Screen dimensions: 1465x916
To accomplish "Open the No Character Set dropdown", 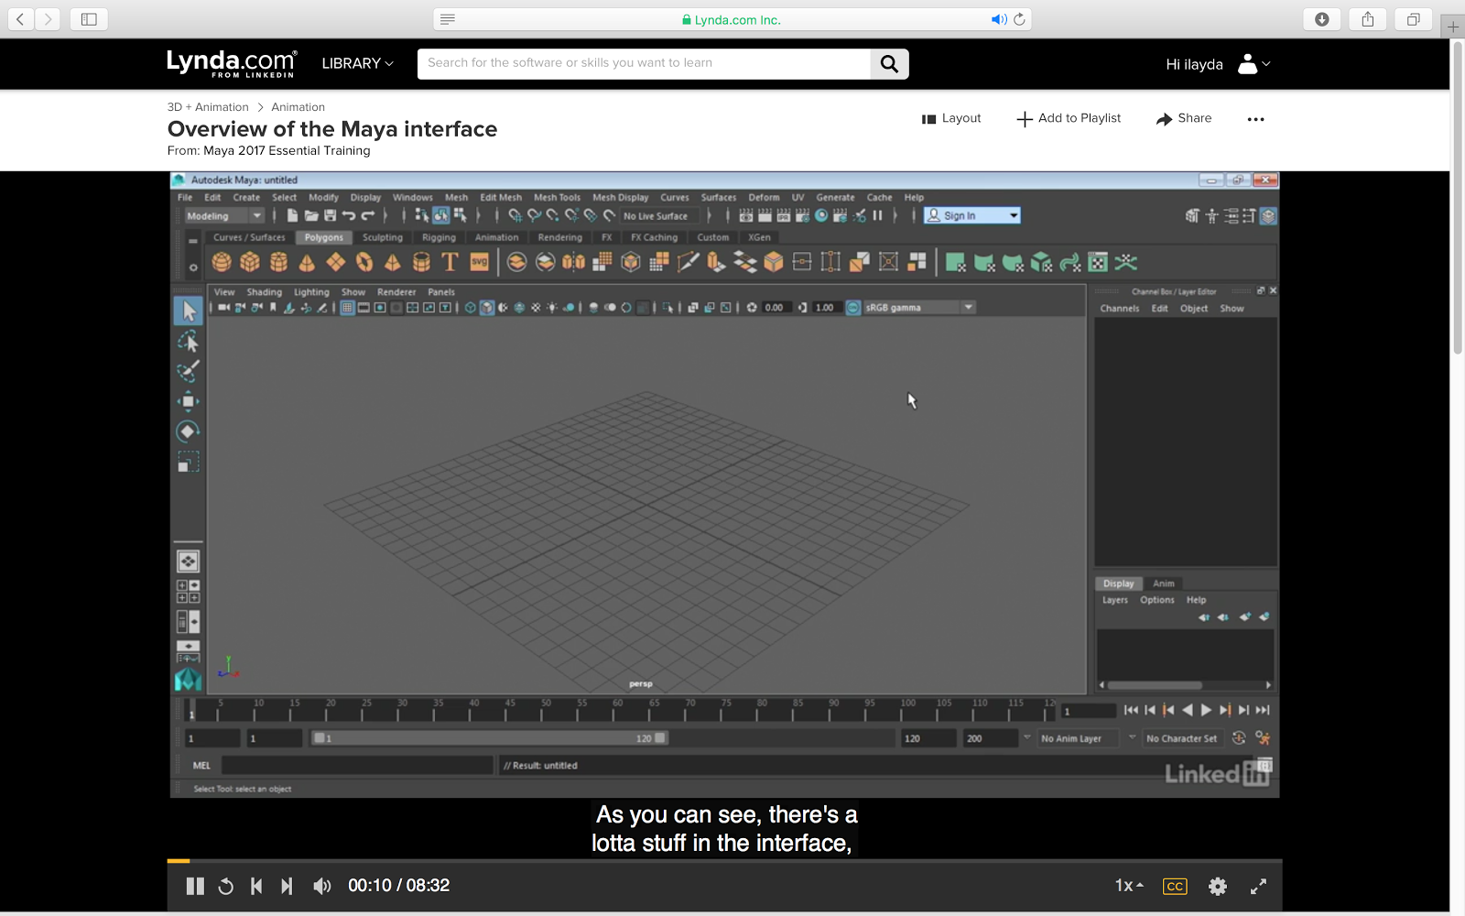I will pos(1182,738).
